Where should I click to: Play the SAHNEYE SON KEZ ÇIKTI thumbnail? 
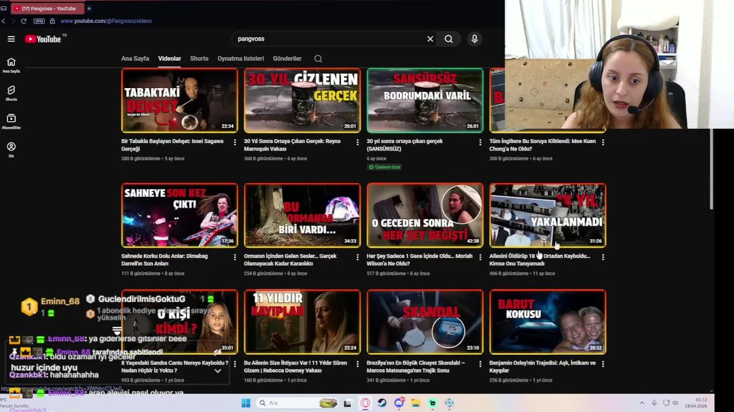click(179, 215)
